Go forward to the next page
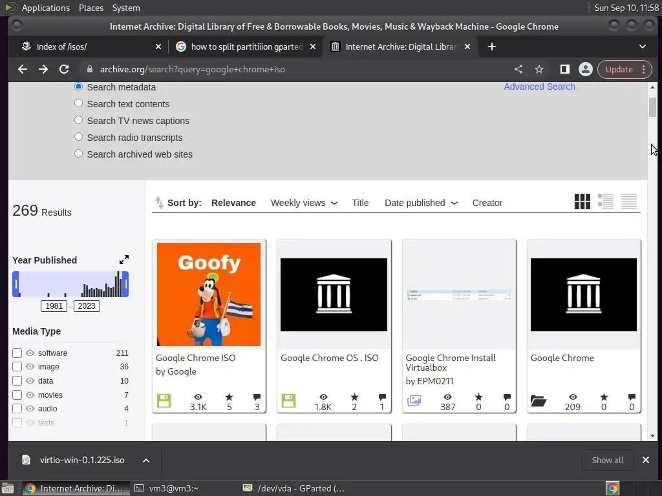Screen dimensions: 662x496 (x=43, y=69)
